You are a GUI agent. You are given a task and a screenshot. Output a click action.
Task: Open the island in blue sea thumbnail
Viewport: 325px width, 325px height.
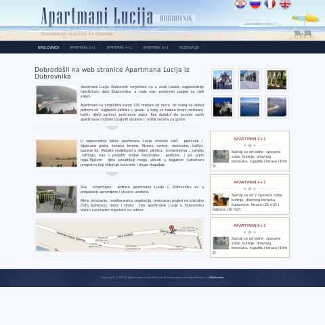pyautogui.click(x=250, y=107)
